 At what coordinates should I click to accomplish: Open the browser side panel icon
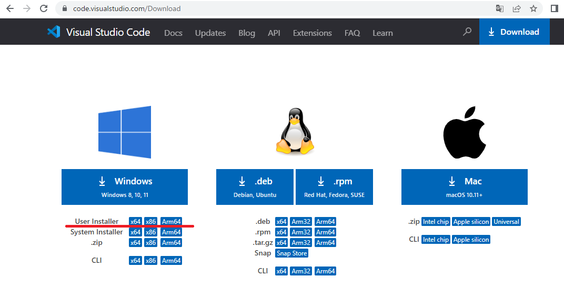coord(555,8)
